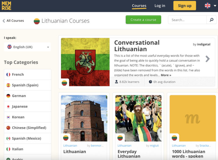Click the Spain flag icon

point(8,85)
